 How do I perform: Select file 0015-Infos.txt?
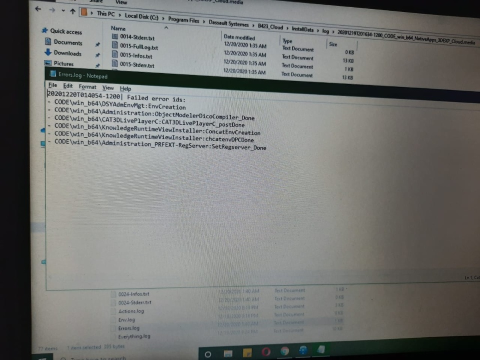(136, 55)
